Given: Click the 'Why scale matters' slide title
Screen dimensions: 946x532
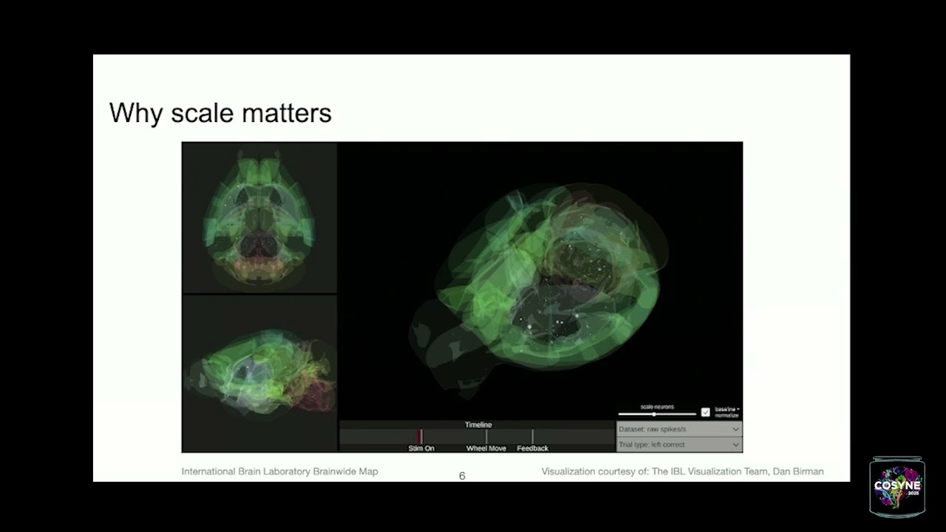Looking at the screenshot, I should click(220, 113).
